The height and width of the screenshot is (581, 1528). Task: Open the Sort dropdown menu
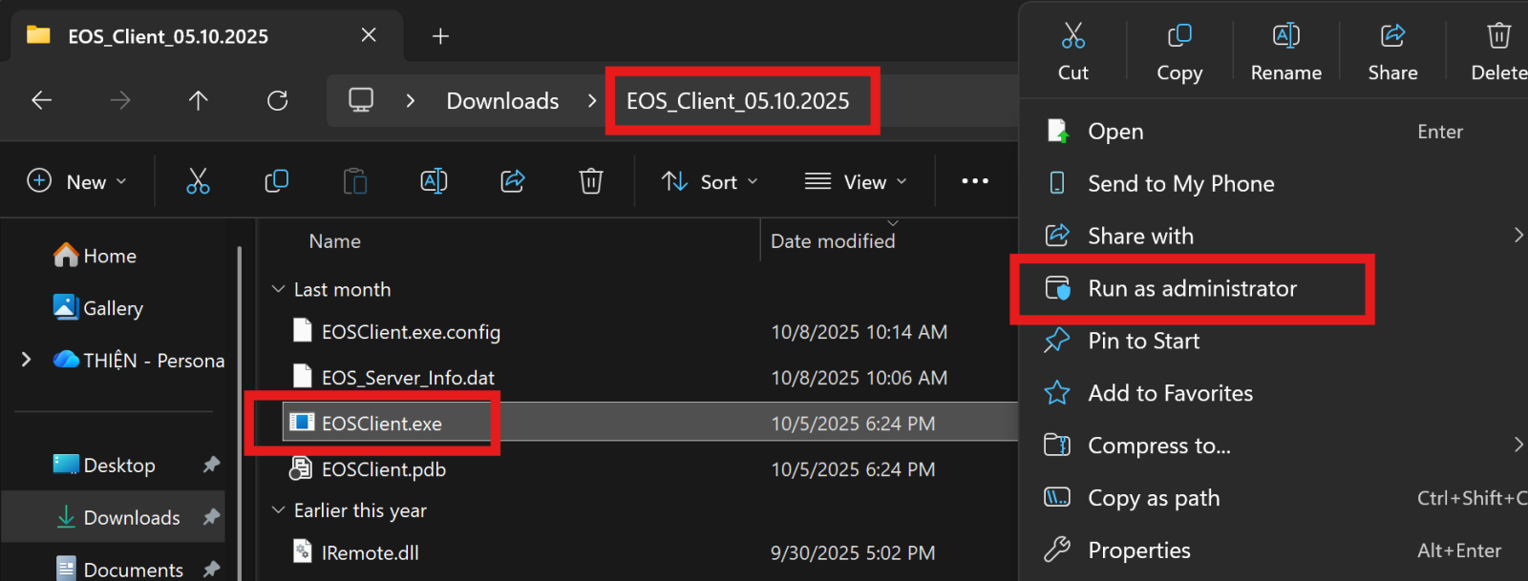[710, 181]
